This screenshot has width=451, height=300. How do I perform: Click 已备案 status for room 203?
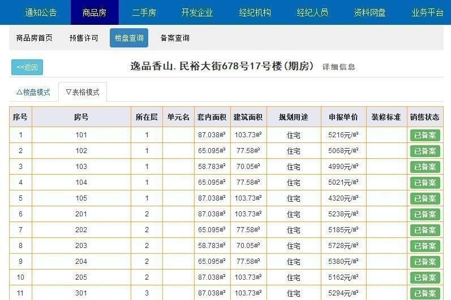click(x=425, y=246)
